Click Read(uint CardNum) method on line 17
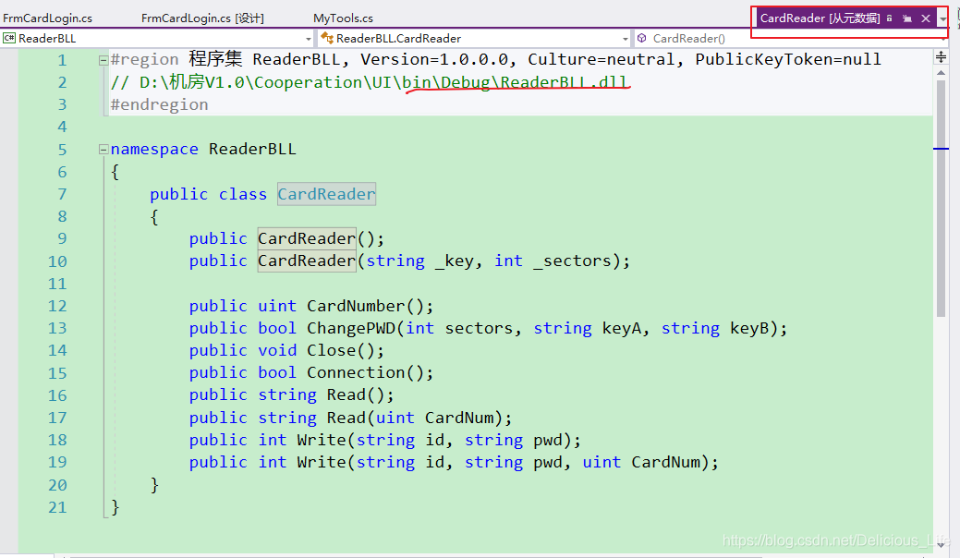This screenshot has height=558, width=960. tap(346, 418)
